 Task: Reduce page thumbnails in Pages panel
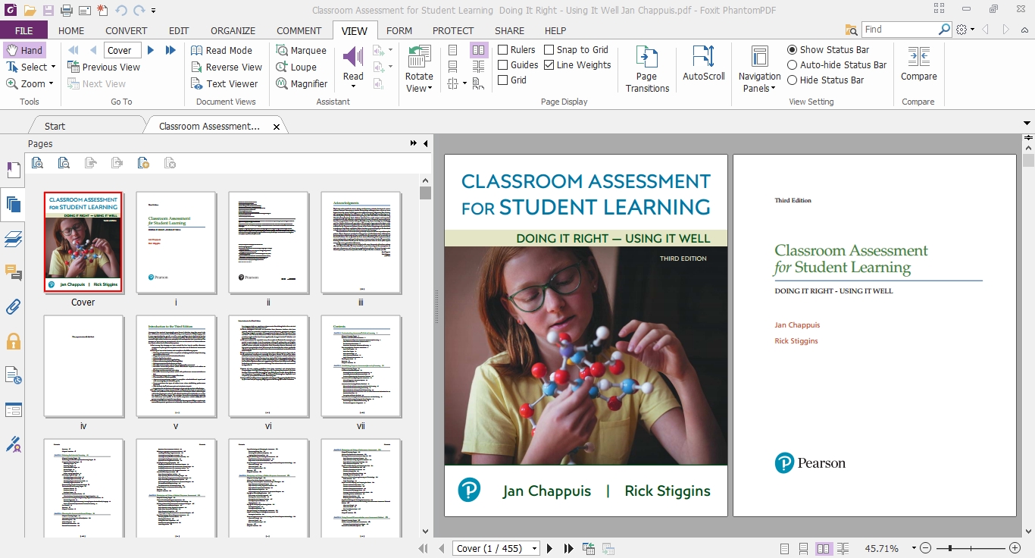click(x=64, y=162)
